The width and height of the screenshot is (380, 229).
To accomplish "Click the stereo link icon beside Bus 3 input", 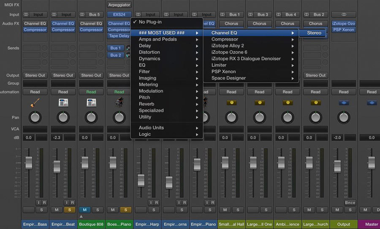I will point(250,14).
